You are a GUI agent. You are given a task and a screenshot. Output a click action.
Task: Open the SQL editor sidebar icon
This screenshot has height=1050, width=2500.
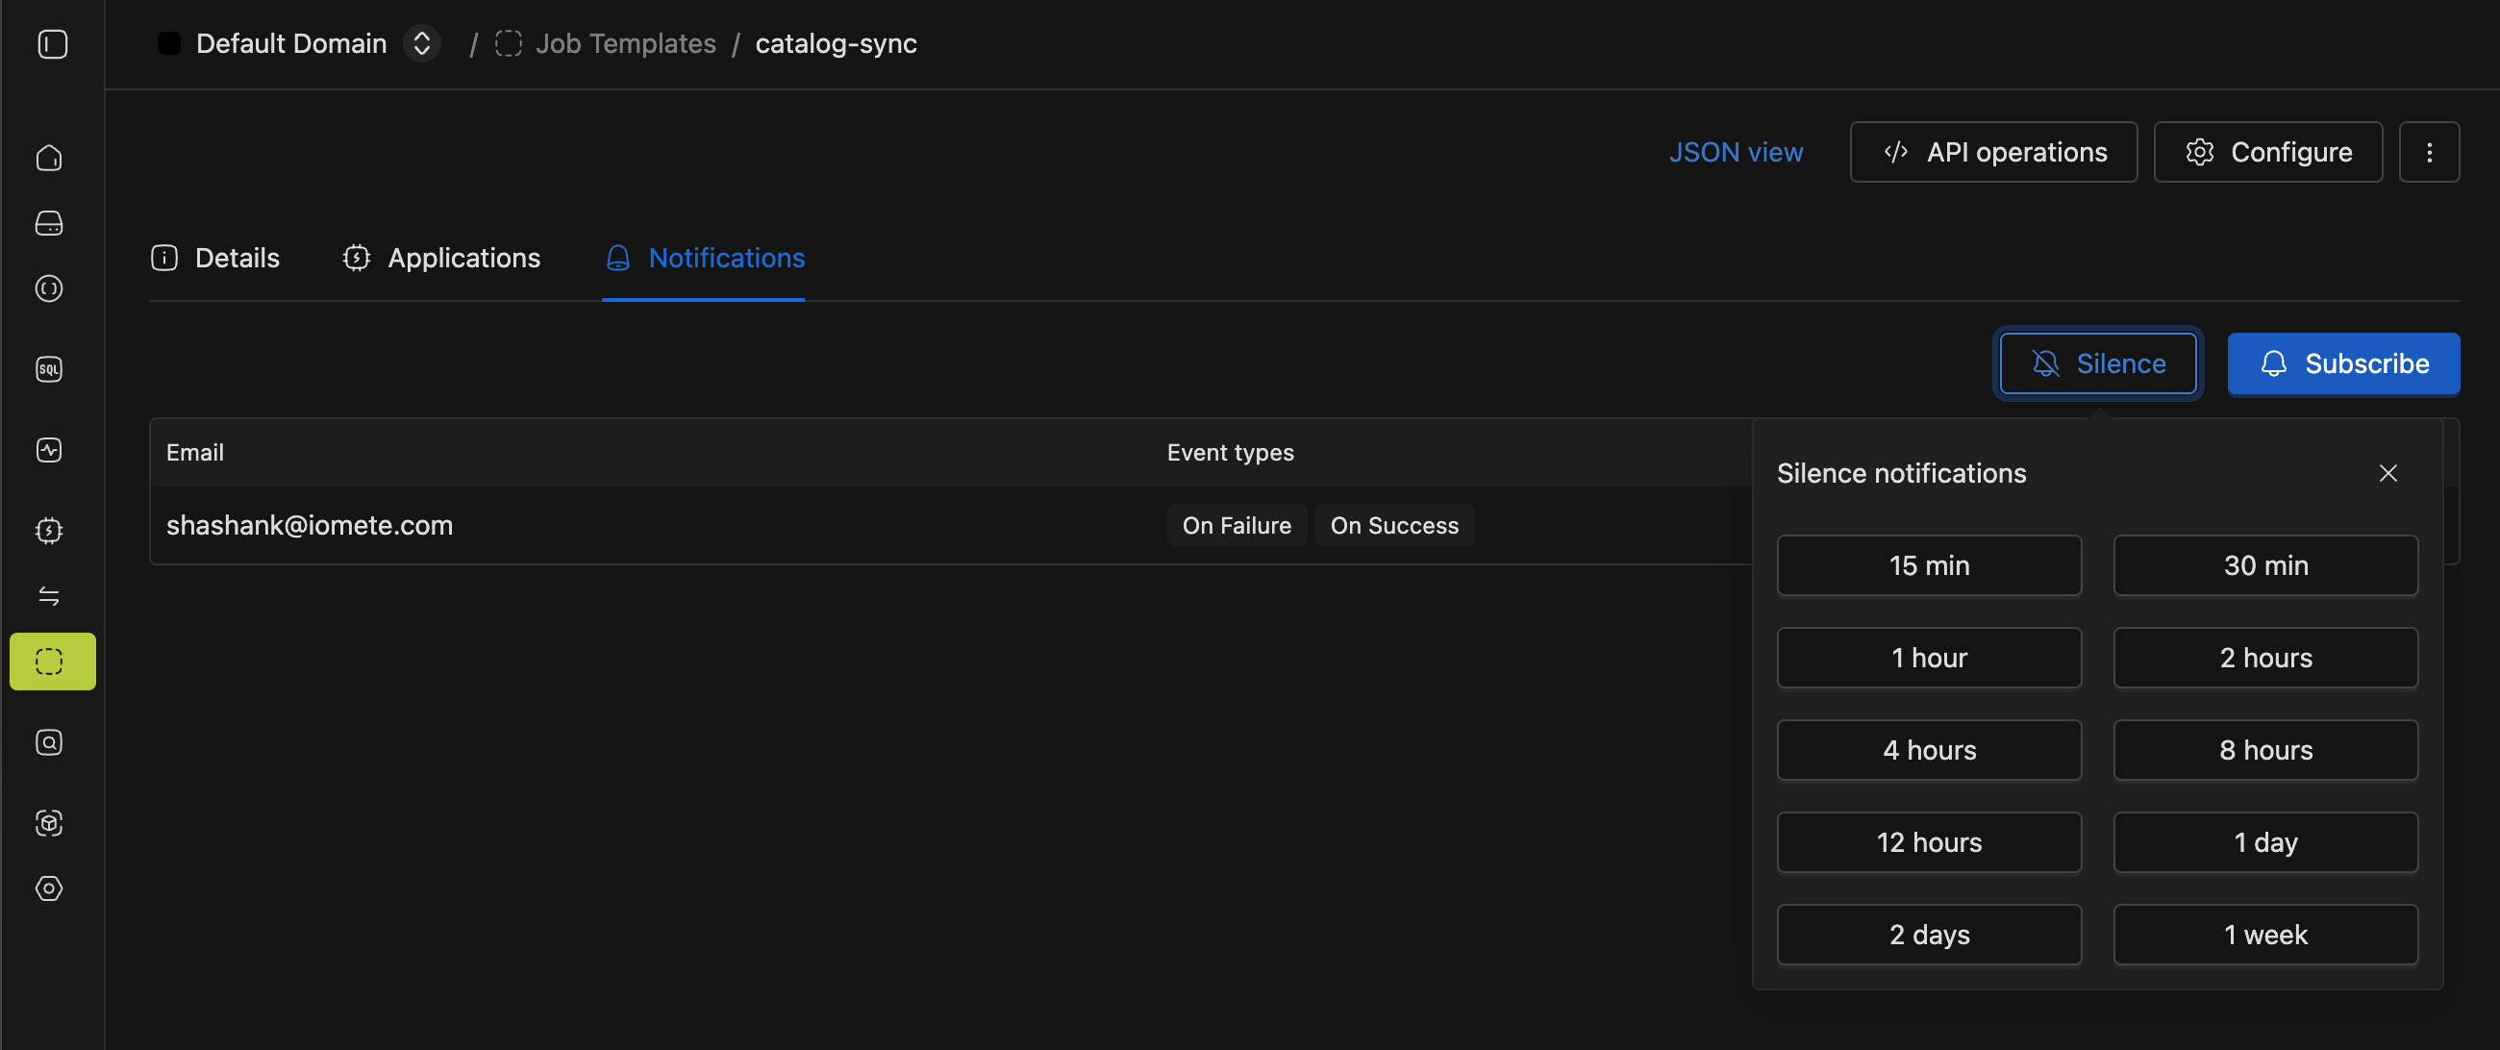49,369
